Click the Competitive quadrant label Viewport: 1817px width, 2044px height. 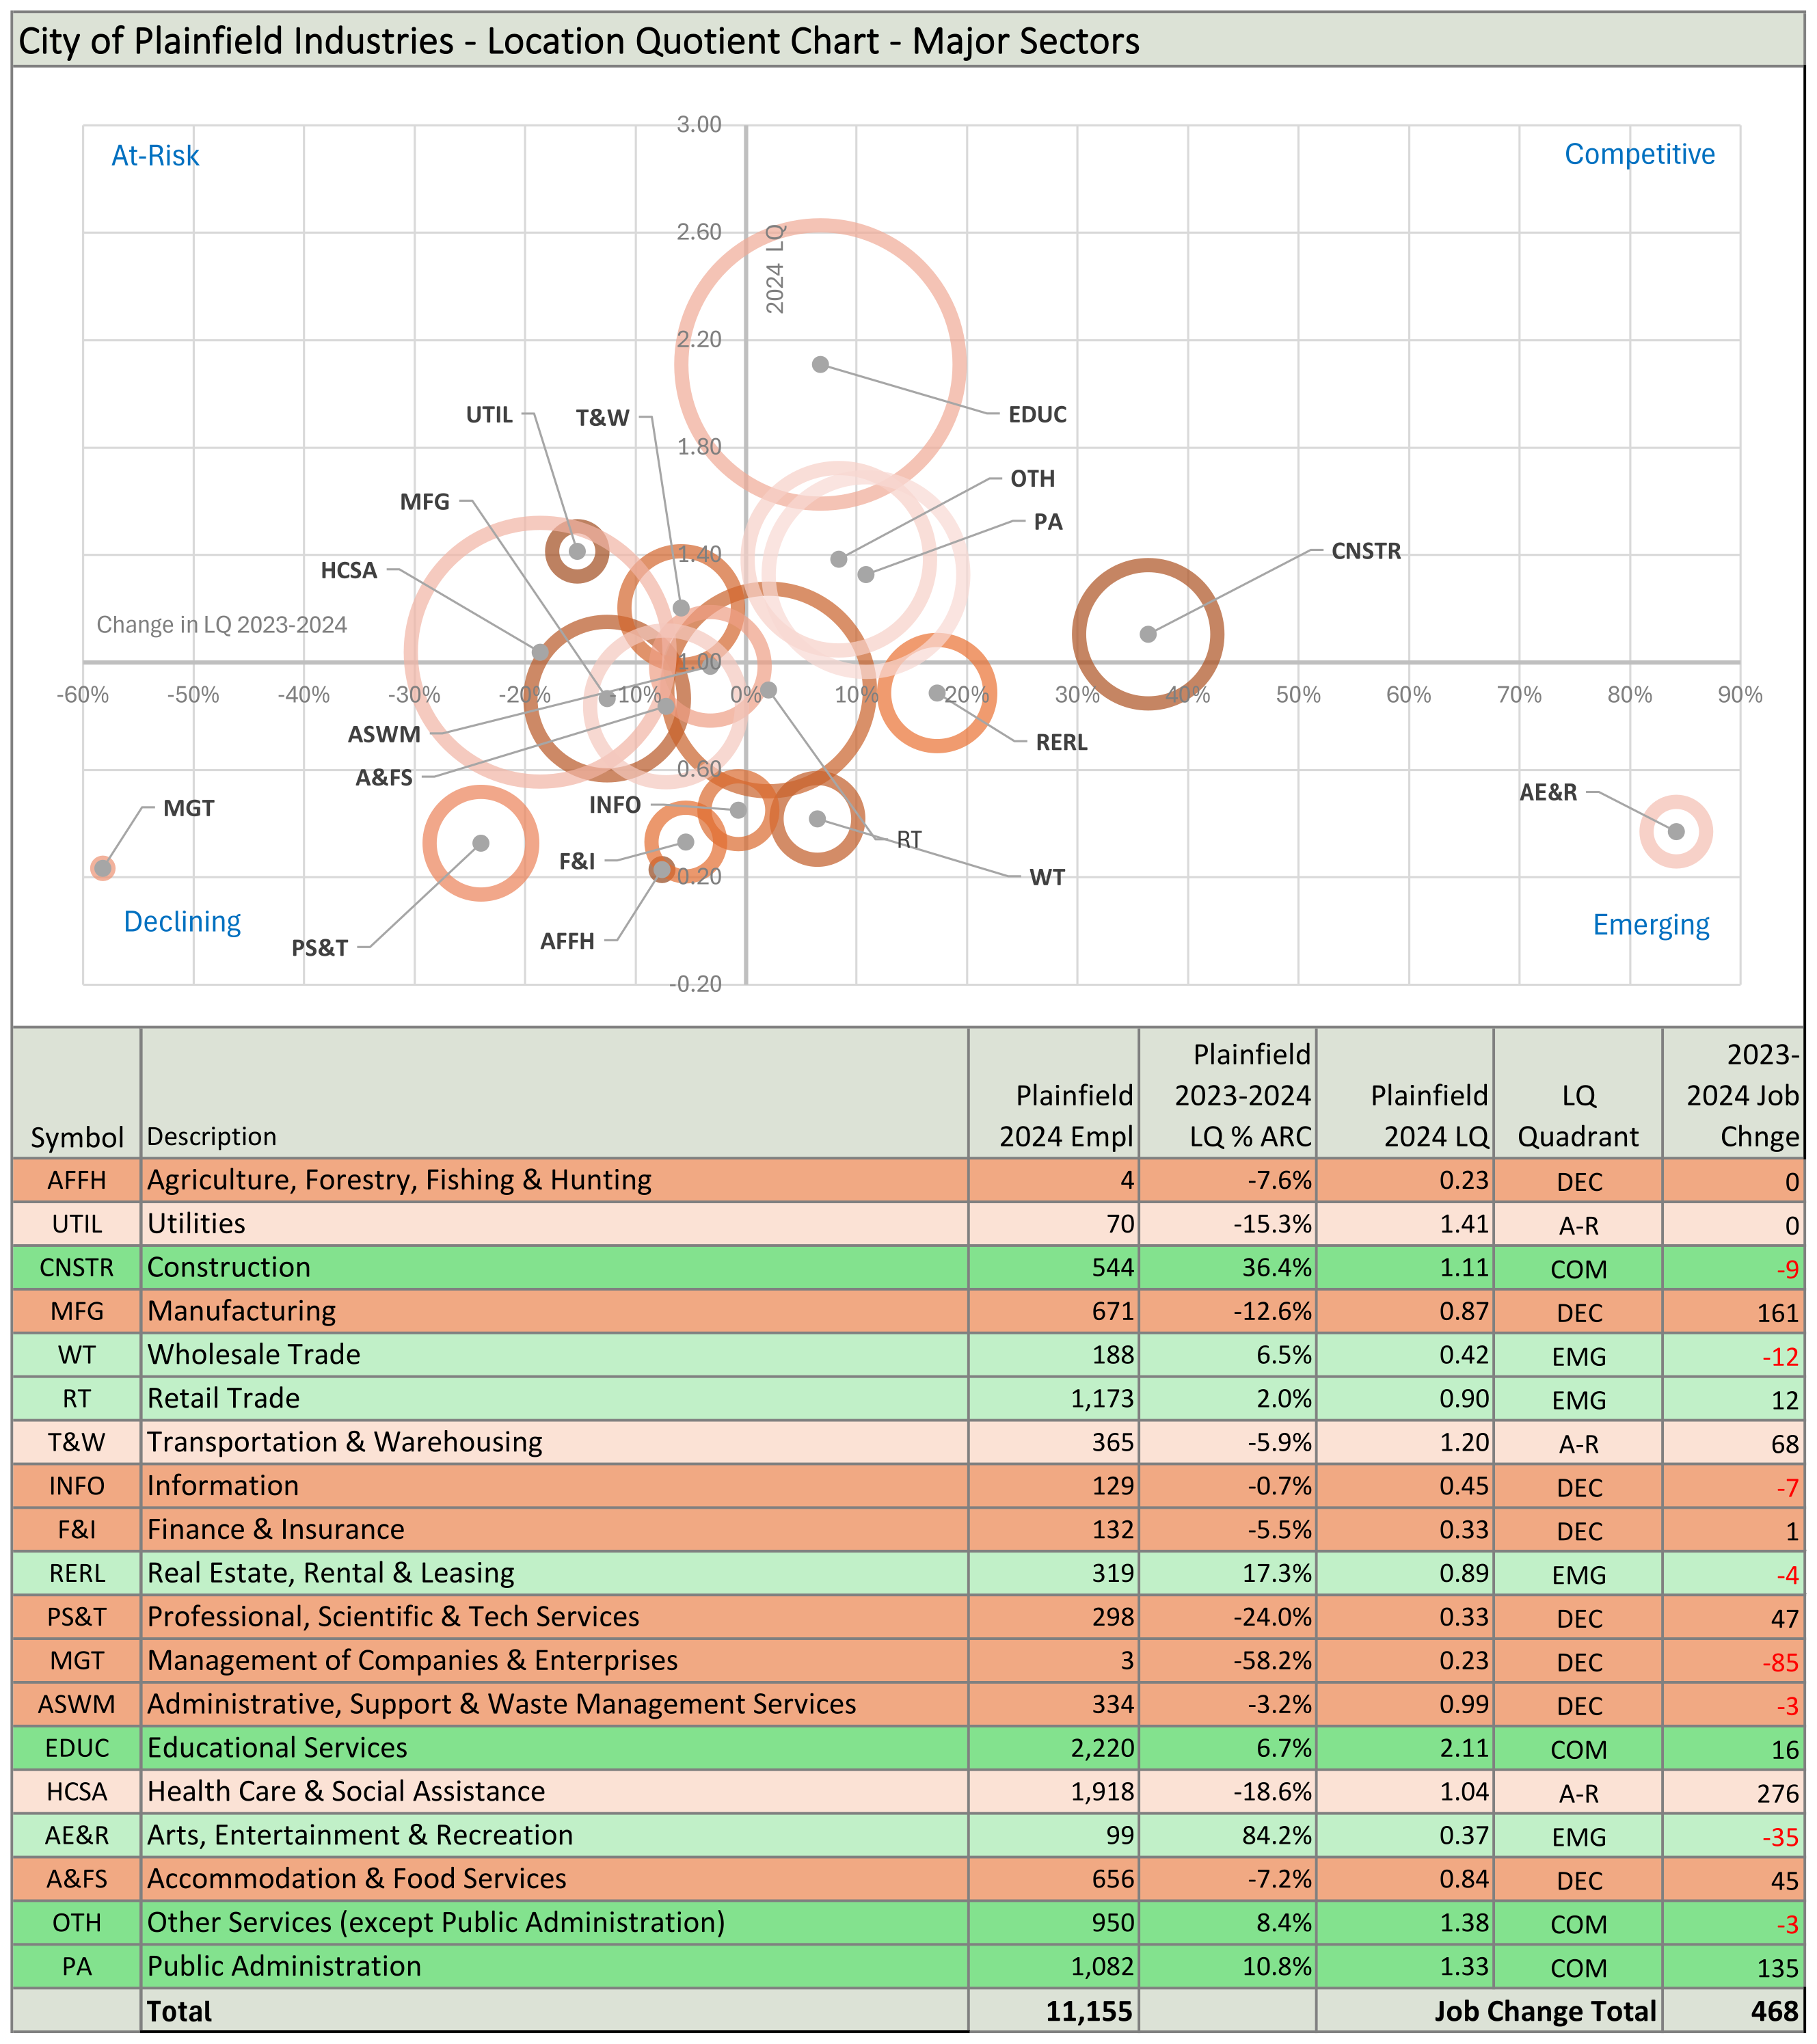tap(1639, 155)
